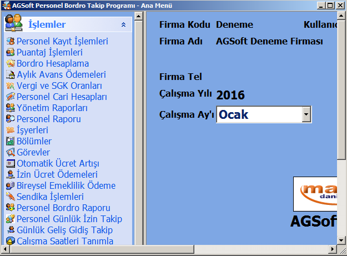Click the AGSoft Deneme Firması name
The image size is (347, 256).
269,42
